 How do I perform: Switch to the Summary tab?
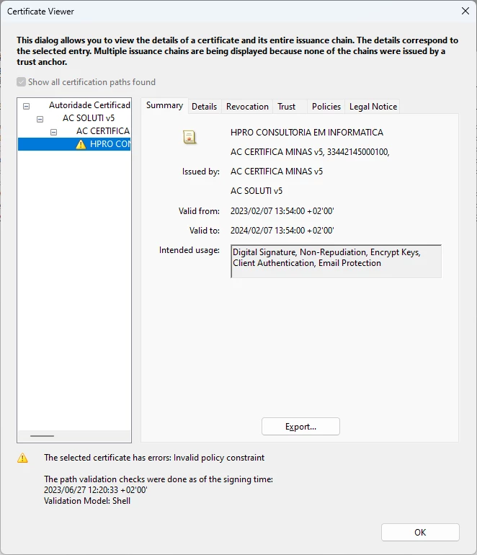click(164, 105)
